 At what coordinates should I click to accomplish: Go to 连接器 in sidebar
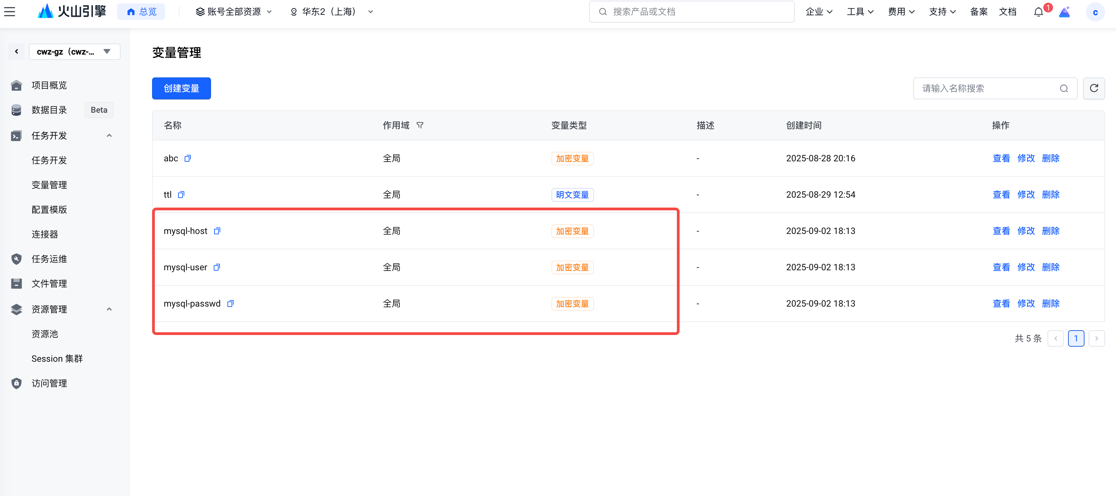(x=45, y=234)
